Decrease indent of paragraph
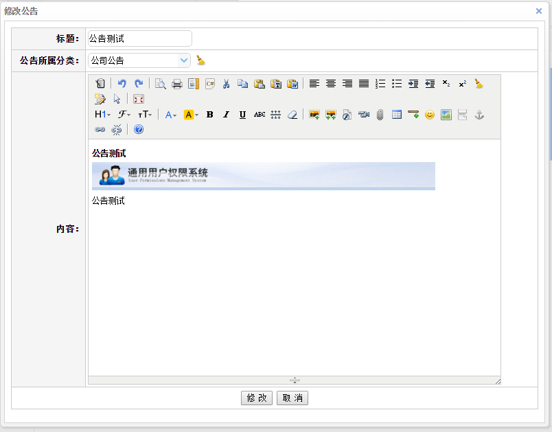Screen dimensions: 552x432 point(430,83)
